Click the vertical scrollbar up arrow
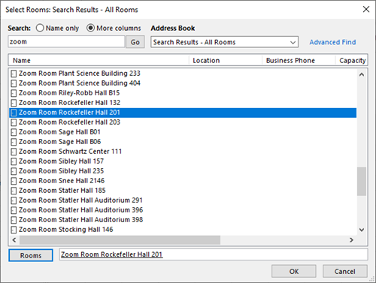This screenshot has width=376, height=283. (362, 74)
